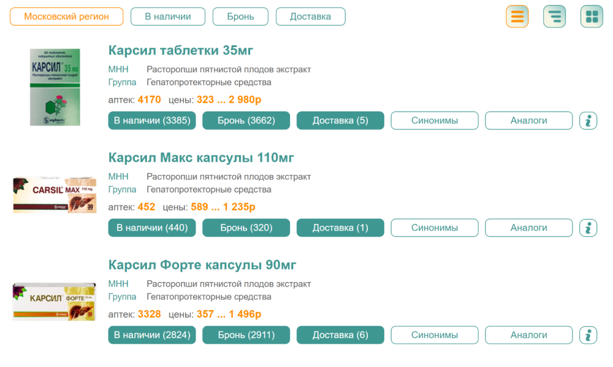Switch to simple list view icon

[517, 17]
